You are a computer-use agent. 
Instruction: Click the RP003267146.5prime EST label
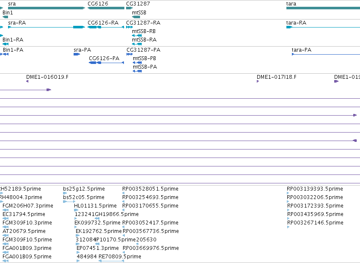[316, 223]
